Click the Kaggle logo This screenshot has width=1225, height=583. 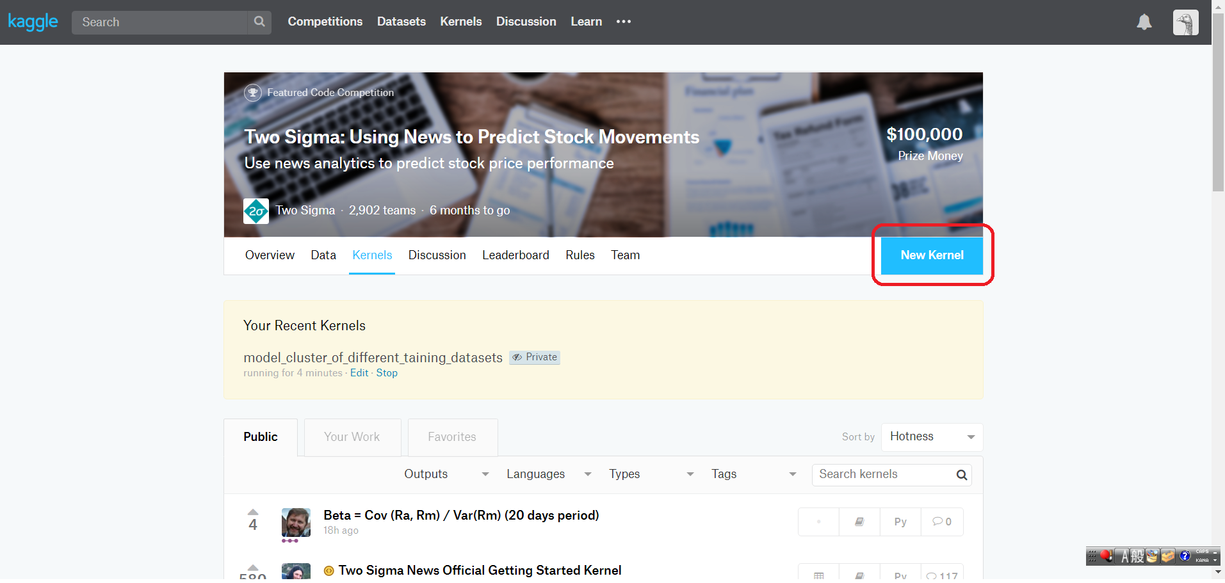33,22
